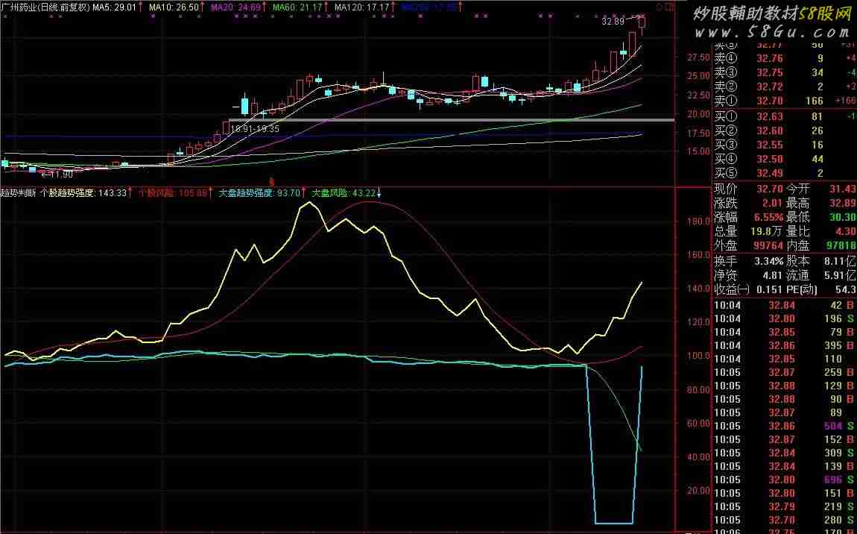Click the gray horizontal support line
The image size is (857, 534).
[x=447, y=119]
